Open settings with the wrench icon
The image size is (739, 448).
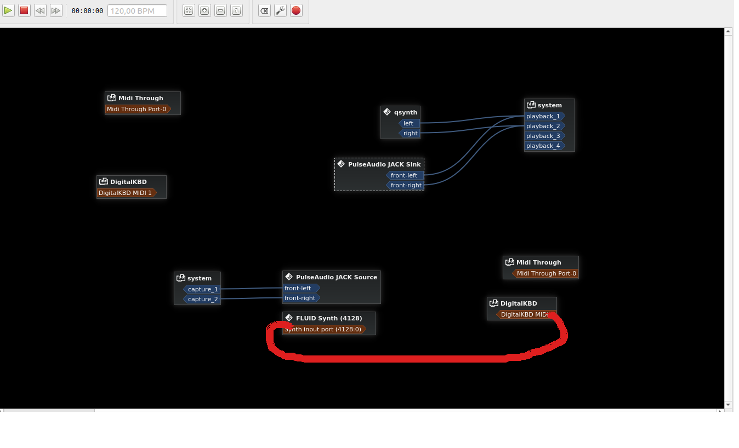tap(281, 10)
